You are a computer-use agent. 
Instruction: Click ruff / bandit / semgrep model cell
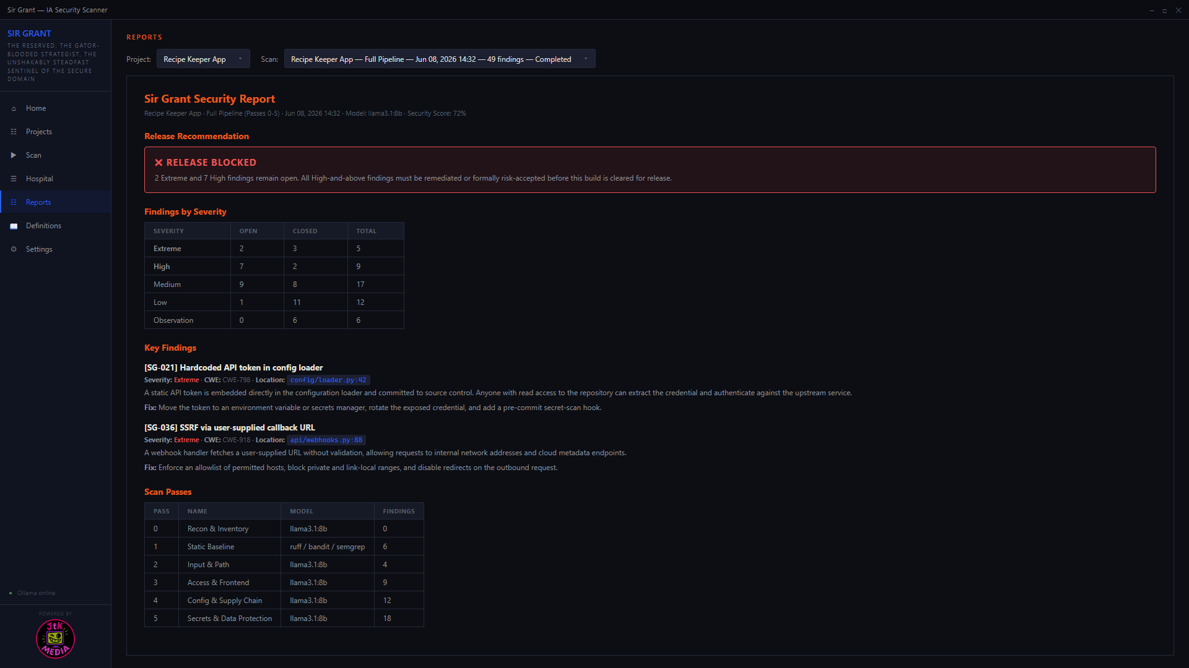327,547
